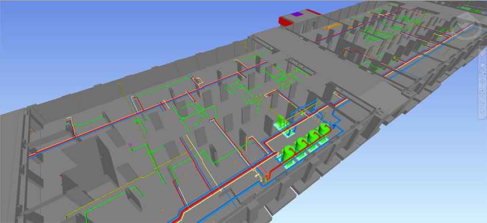The image size is (487, 223).
Task: Open the Steering Wheels navigation tool
Action: pos(482,53)
